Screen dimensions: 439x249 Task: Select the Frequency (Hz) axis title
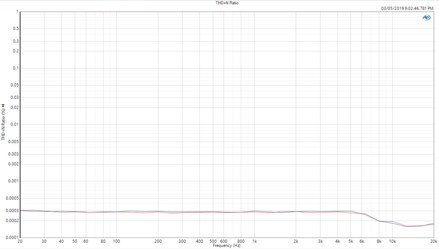[226, 245]
